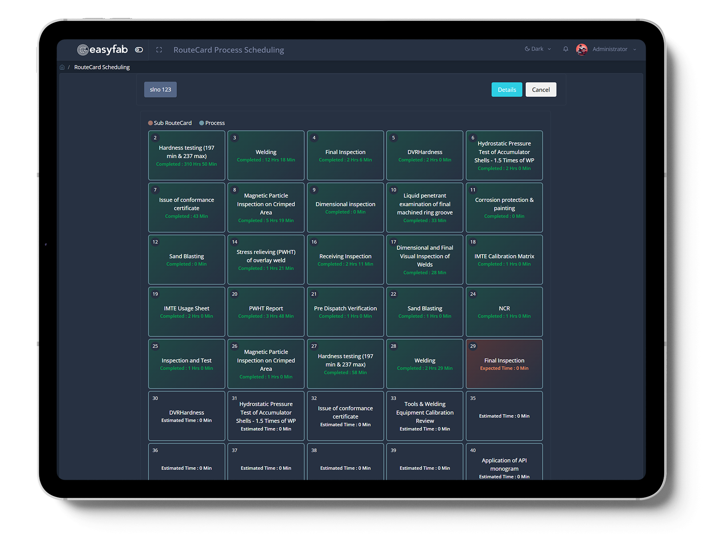Select card 22 Sand Blasting
Viewport: 716px width, 534px height.
click(x=425, y=312)
